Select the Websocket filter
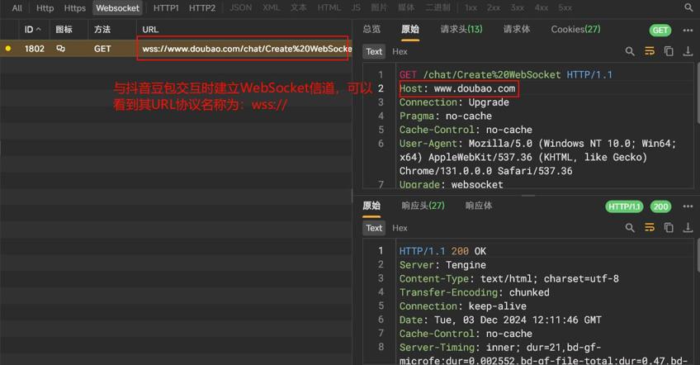The height and width of the screenshot is (365, 700). pyautogui.click(x=117, y=7)
